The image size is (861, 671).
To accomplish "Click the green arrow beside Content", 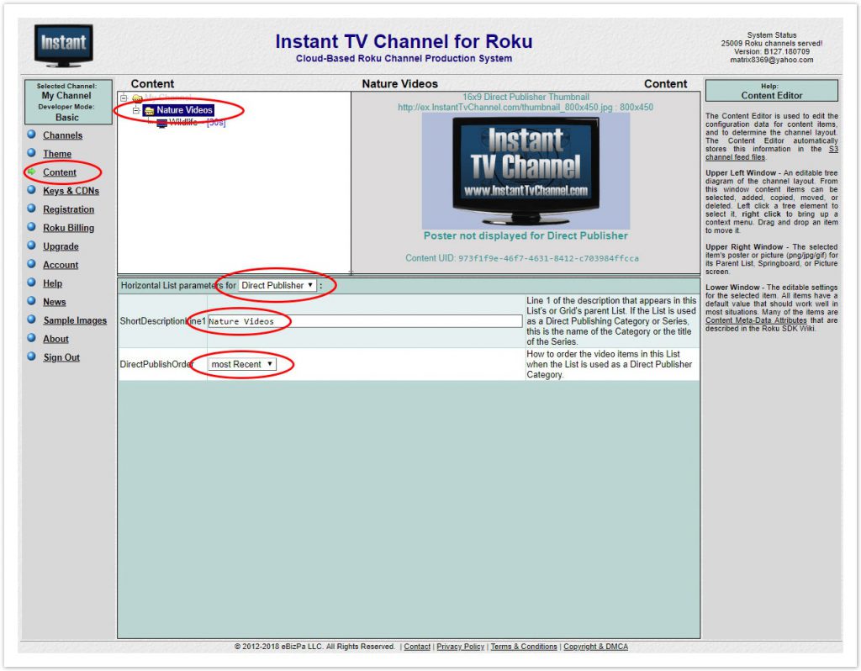I will (31, 172).
